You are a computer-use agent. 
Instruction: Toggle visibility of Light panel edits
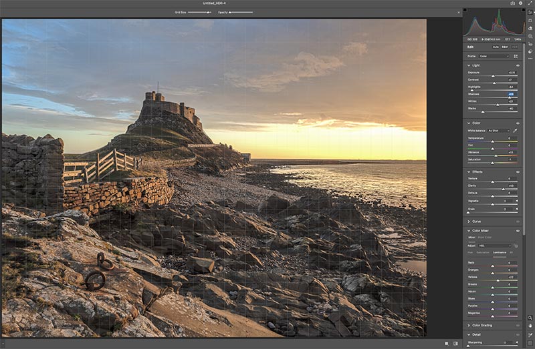pyautogui.click(x=518, y=65)
